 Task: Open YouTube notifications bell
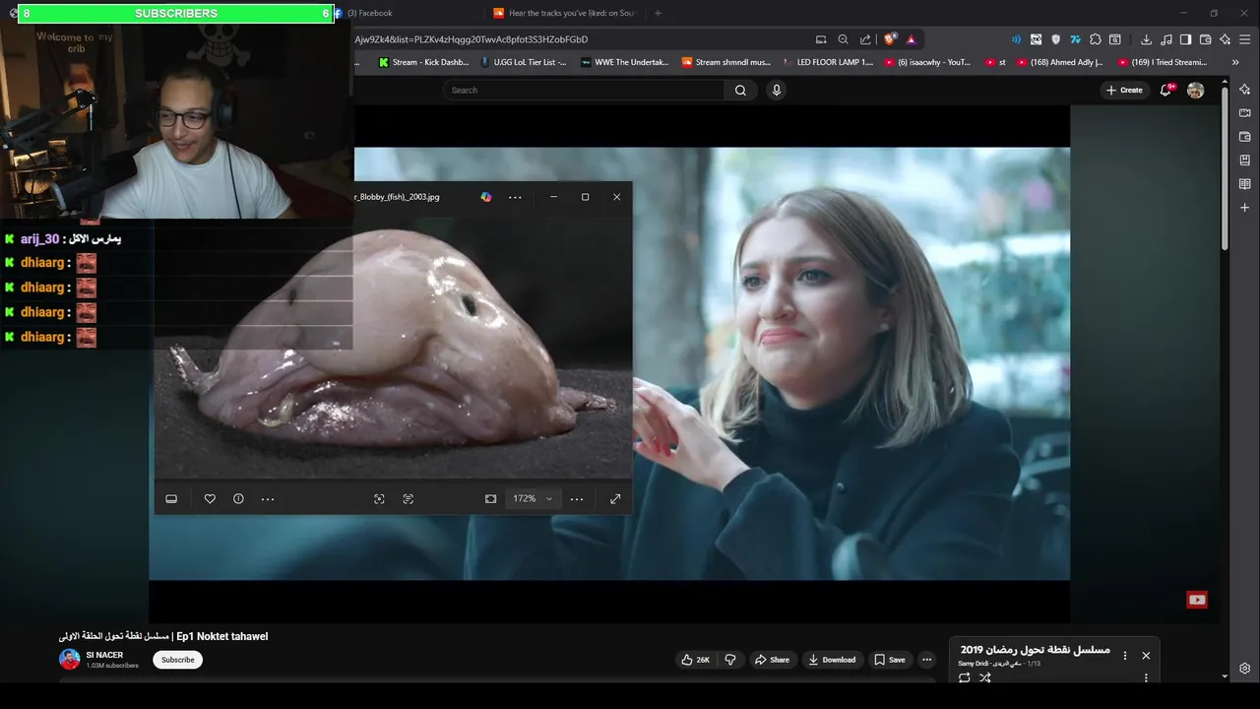pyautogui.click(x=1165, y=90)
